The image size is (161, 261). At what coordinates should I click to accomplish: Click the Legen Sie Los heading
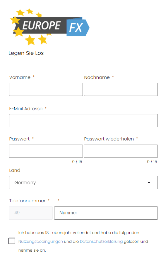coord(26,53)
